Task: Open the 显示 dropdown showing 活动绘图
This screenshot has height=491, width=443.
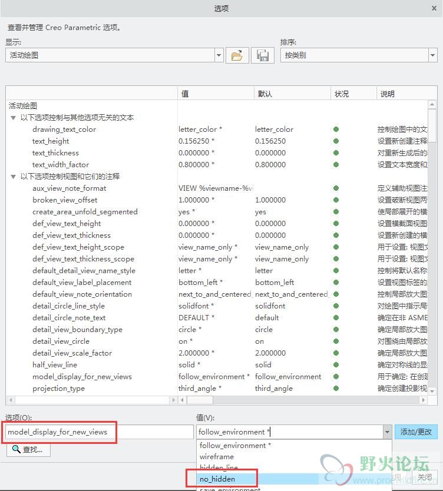Action: click(x=219, y=55)
